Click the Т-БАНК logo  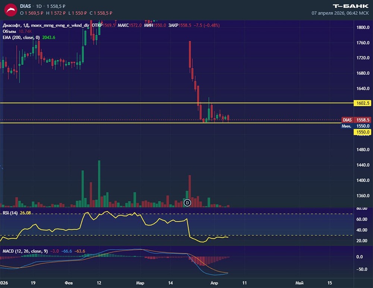click(351, 6)
